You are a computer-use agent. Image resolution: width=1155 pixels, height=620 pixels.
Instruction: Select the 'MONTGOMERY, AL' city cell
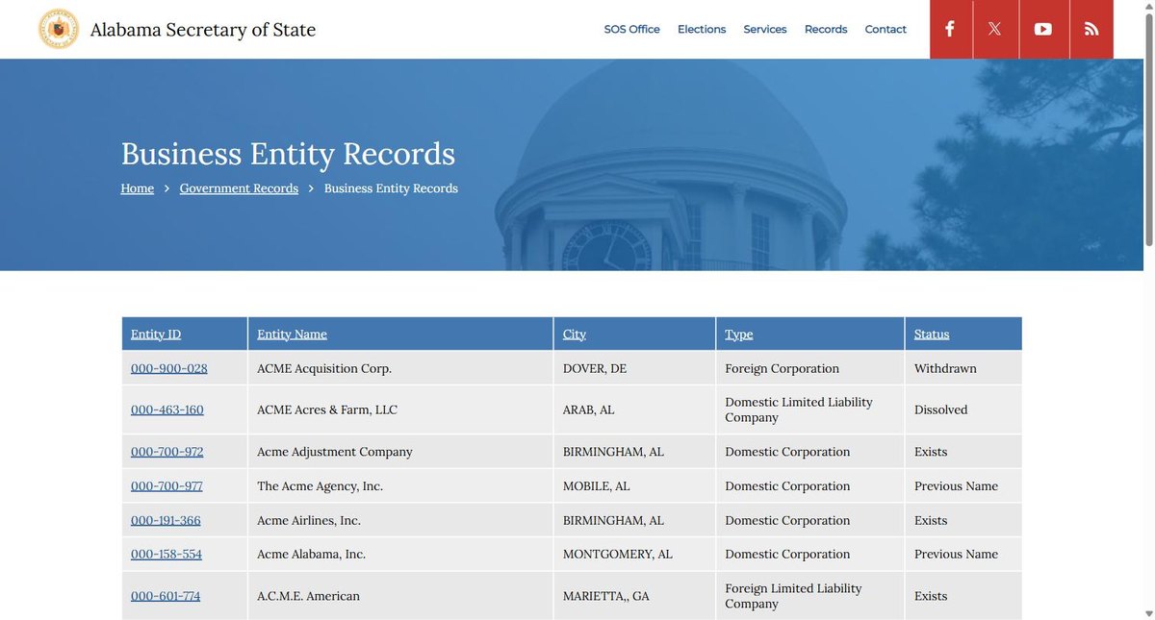click(634, 554)
